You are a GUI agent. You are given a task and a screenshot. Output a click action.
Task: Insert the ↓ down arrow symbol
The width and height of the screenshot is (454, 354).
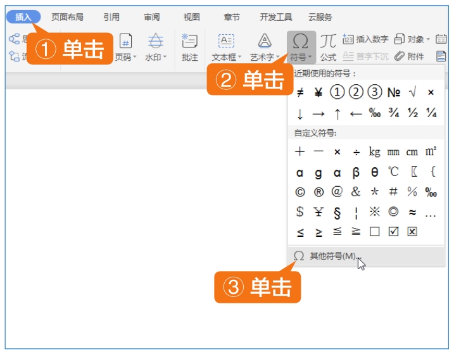[x=300, y=114]
